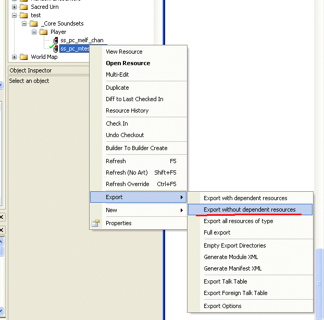Click the ss_pc_melf_chan soundset icon
Viewport: 324px width, 320px height.
click(55, 41)
